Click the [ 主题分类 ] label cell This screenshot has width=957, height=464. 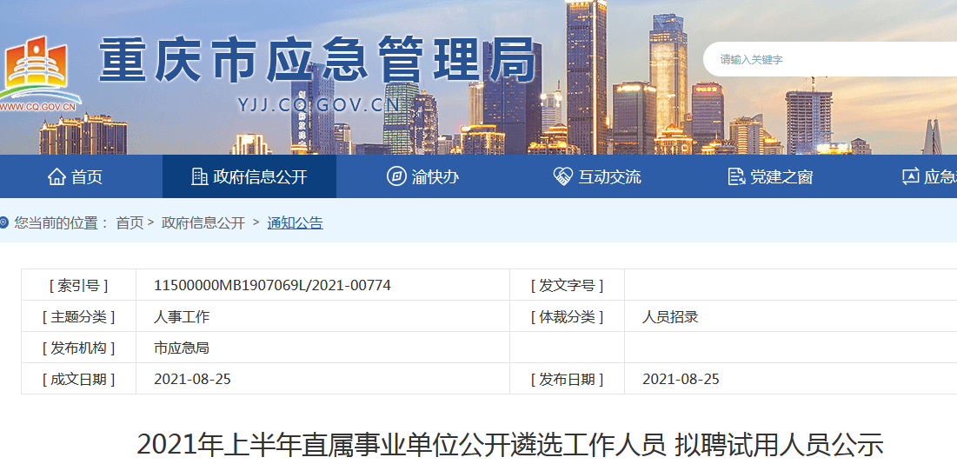pos(79,316)
